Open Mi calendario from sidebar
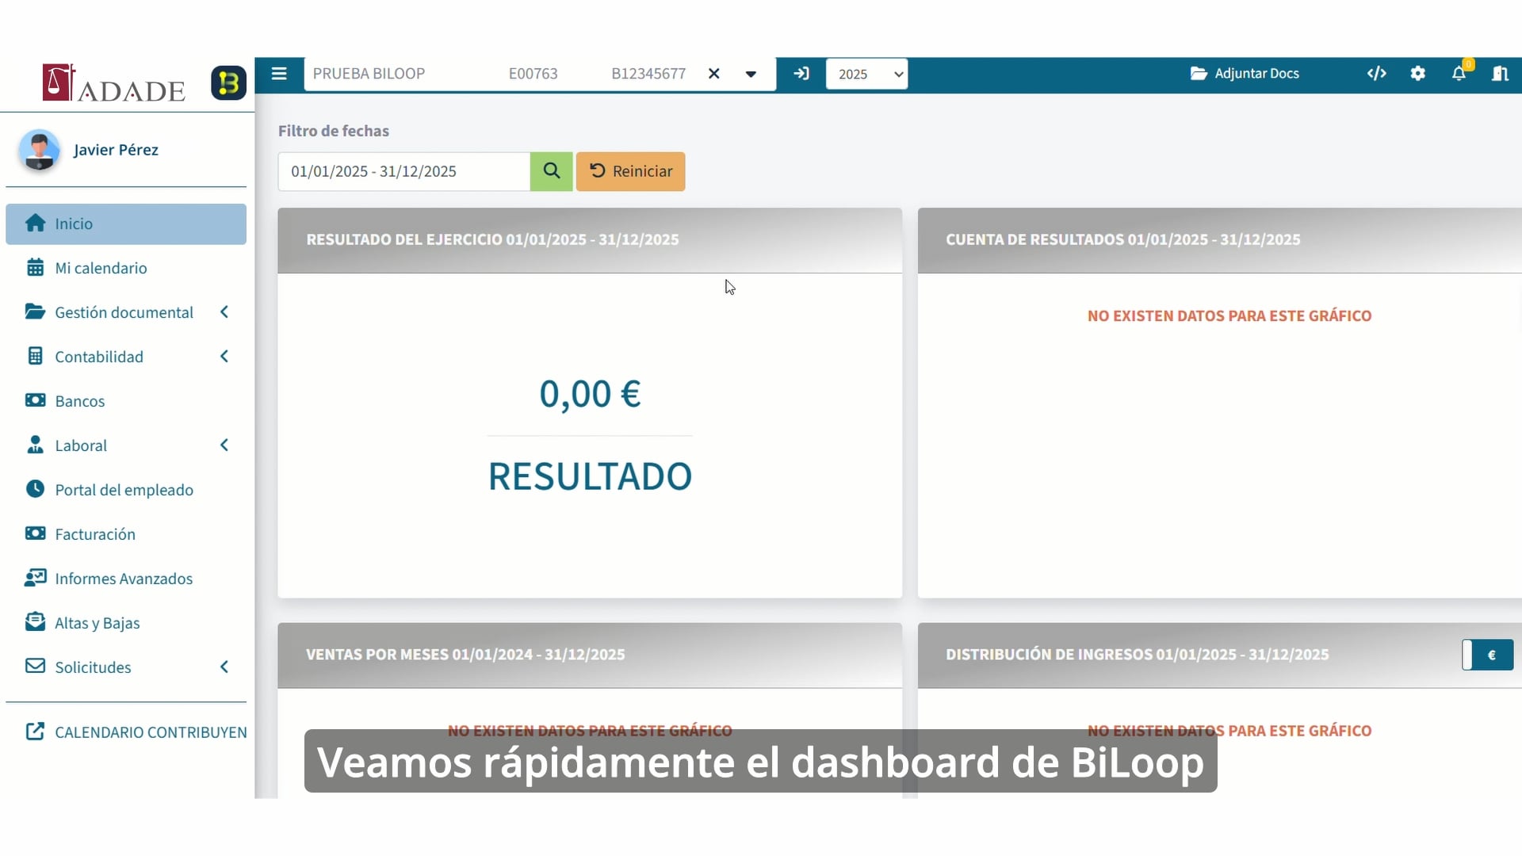This screenshot has width=1522, height=856. pos(101,268)
